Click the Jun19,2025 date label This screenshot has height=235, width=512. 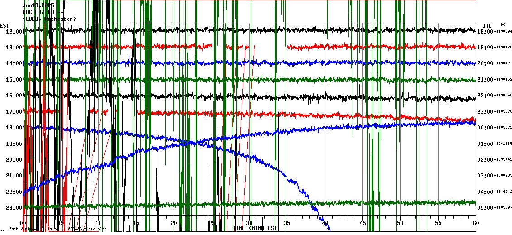(x=38, y=5)
